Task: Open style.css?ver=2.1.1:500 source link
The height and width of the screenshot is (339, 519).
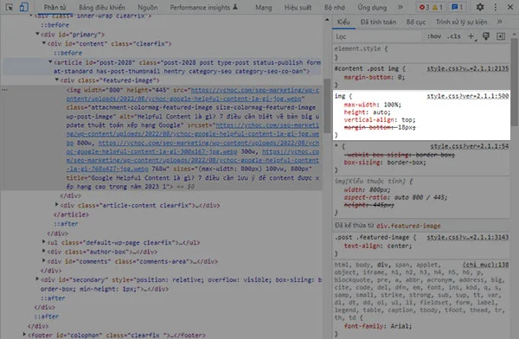Action: (x=468, y=96)
